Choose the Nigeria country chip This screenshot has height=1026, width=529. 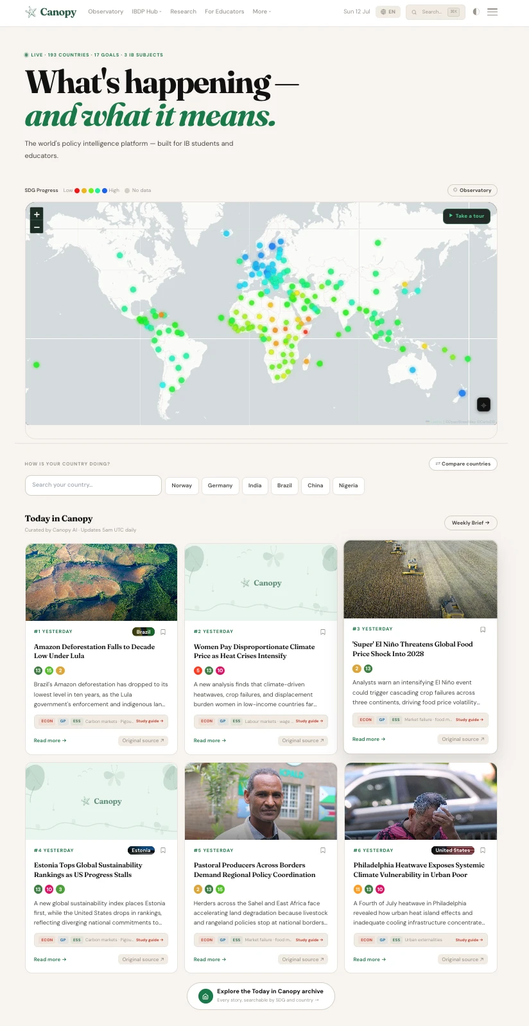pyautogui.click(x=349, y=485)
